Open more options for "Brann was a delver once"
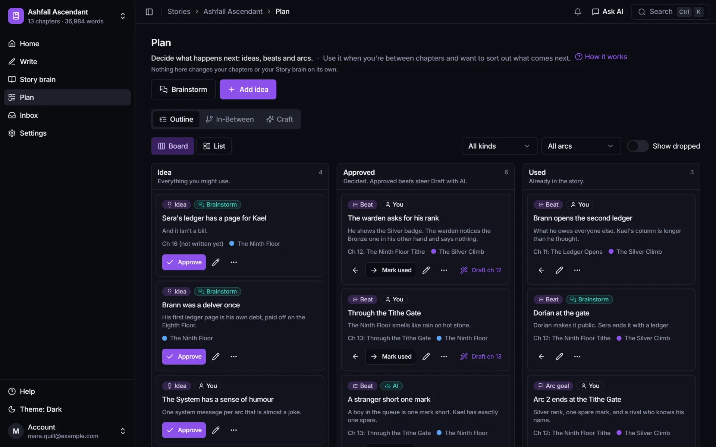Screen dimensions: 716x447 tap(234, 356)
